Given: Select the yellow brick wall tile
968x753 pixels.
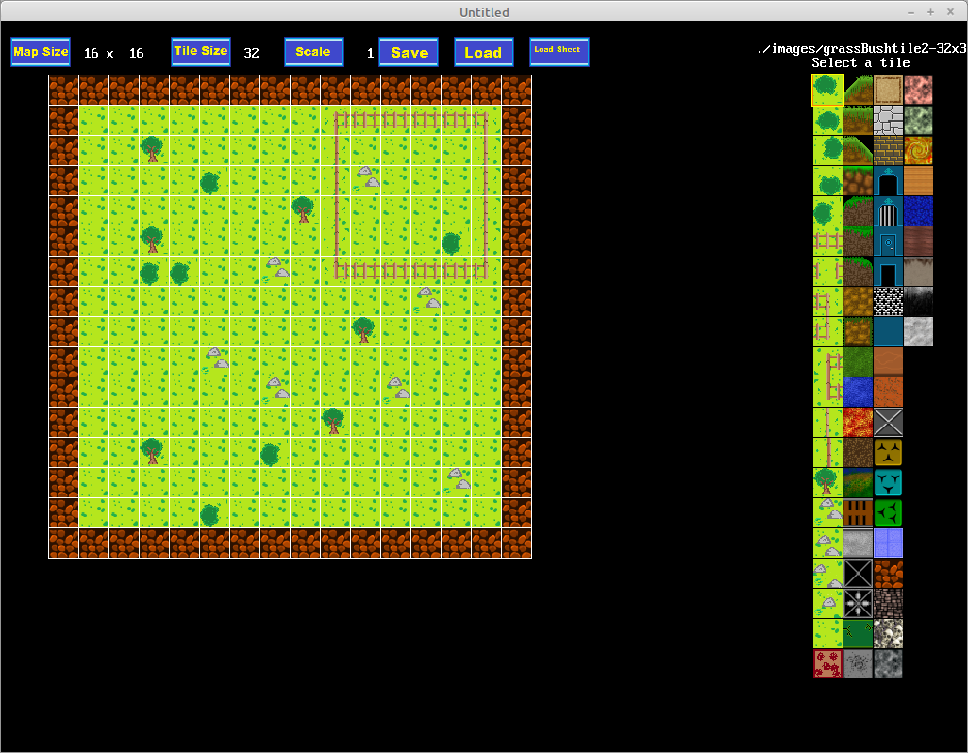Looking at the screenshot, I should pyautogui.click(x=888, y=150).
